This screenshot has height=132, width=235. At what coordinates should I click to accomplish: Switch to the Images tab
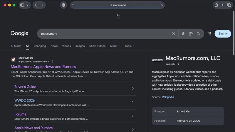[x=80, y=46]
